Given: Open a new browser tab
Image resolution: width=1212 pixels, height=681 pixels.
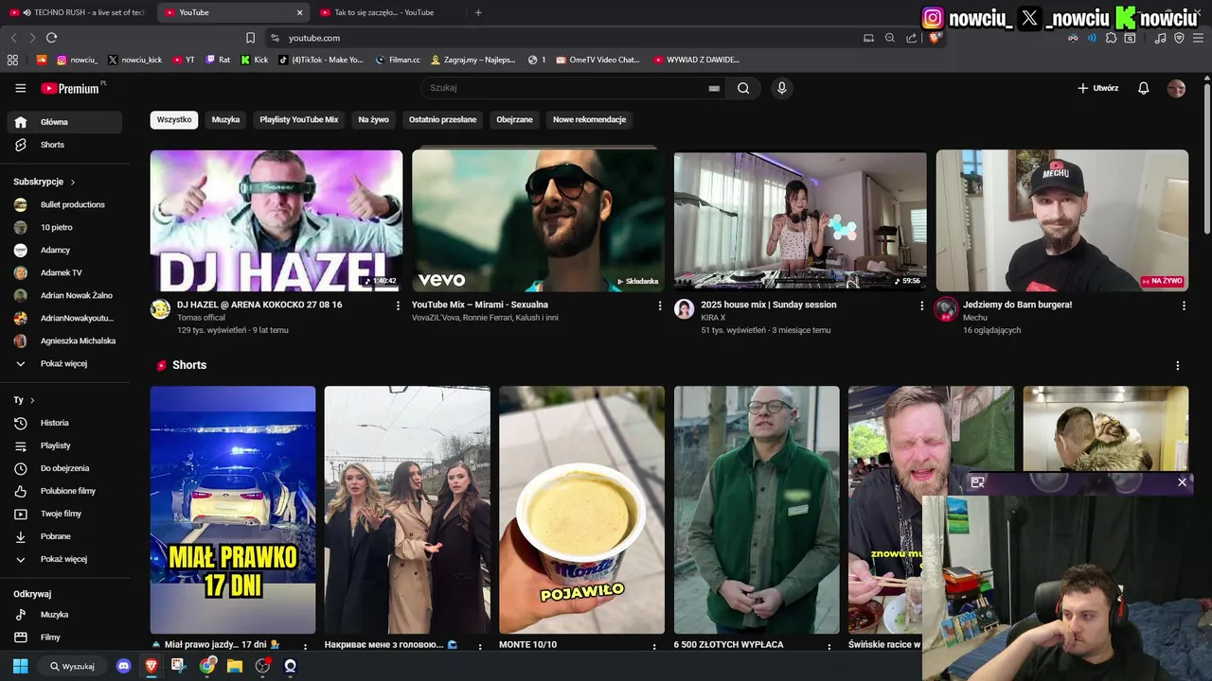Looking at the screenshot, I should tap(478, 12).
